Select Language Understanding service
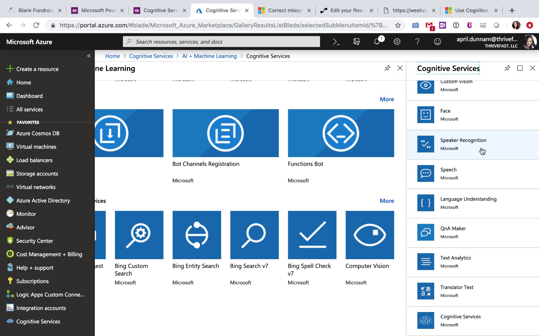The height and width of the screenshot is (336, 539). 473,203
